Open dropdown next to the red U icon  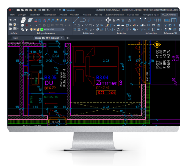[37, 26]
